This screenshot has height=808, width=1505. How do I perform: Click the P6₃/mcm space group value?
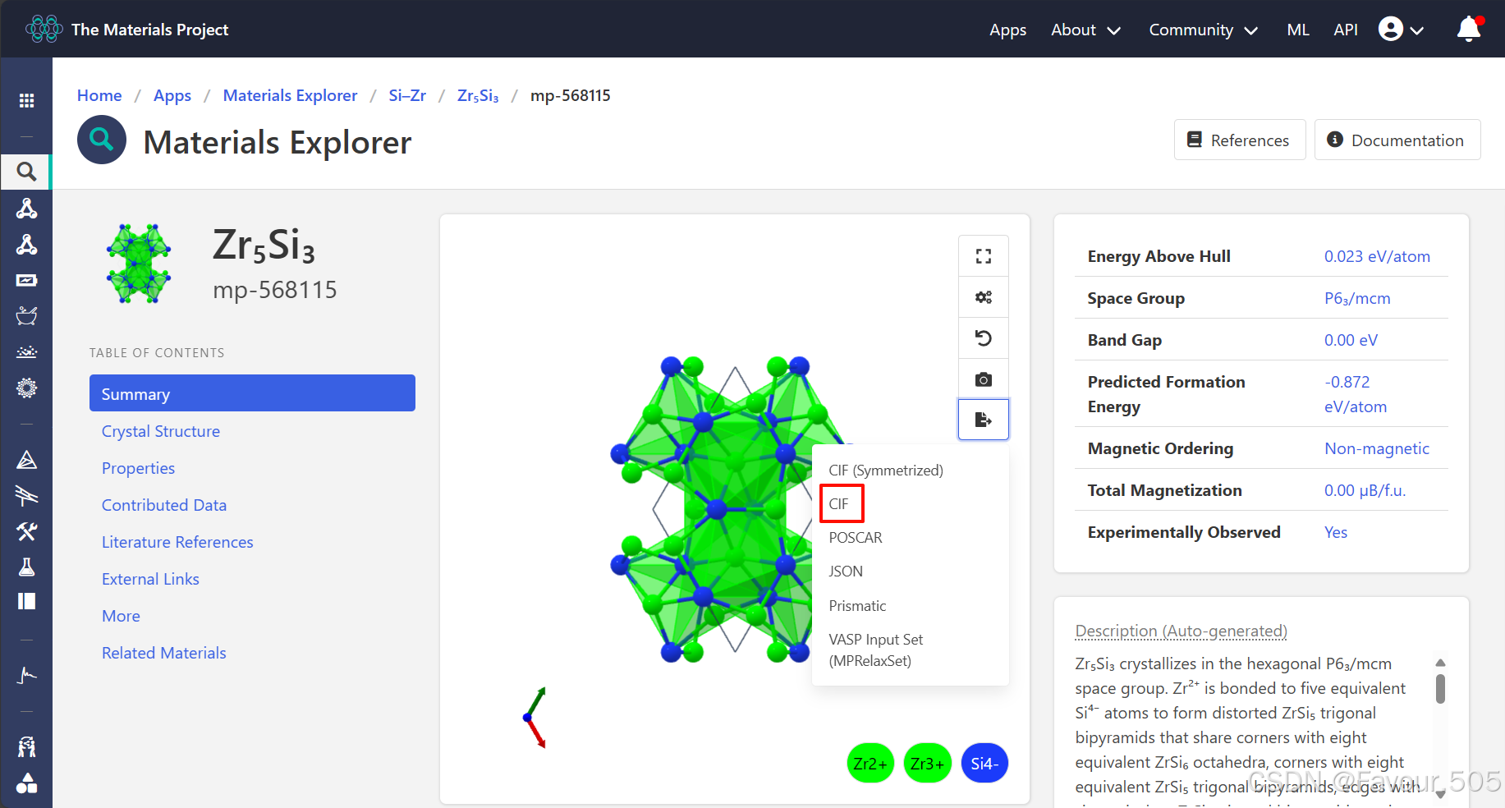(1357, 298)
